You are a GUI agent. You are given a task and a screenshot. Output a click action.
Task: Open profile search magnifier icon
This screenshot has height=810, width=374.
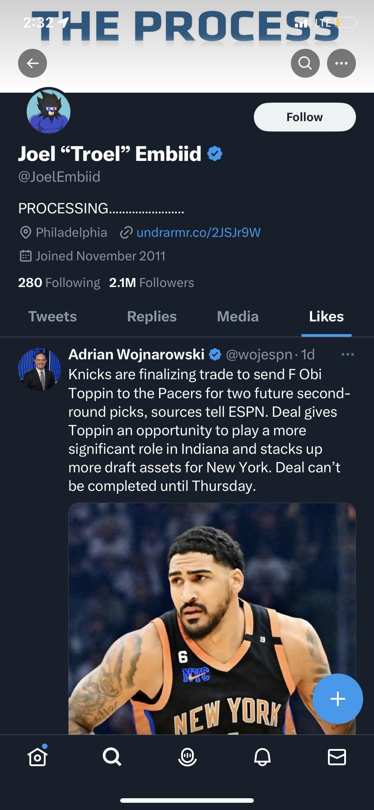coord(305,63)
